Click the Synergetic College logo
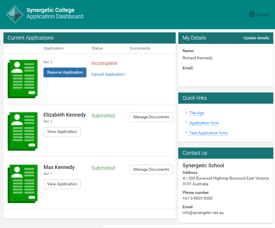The image size is (275, 228). [x=15, y=14]
